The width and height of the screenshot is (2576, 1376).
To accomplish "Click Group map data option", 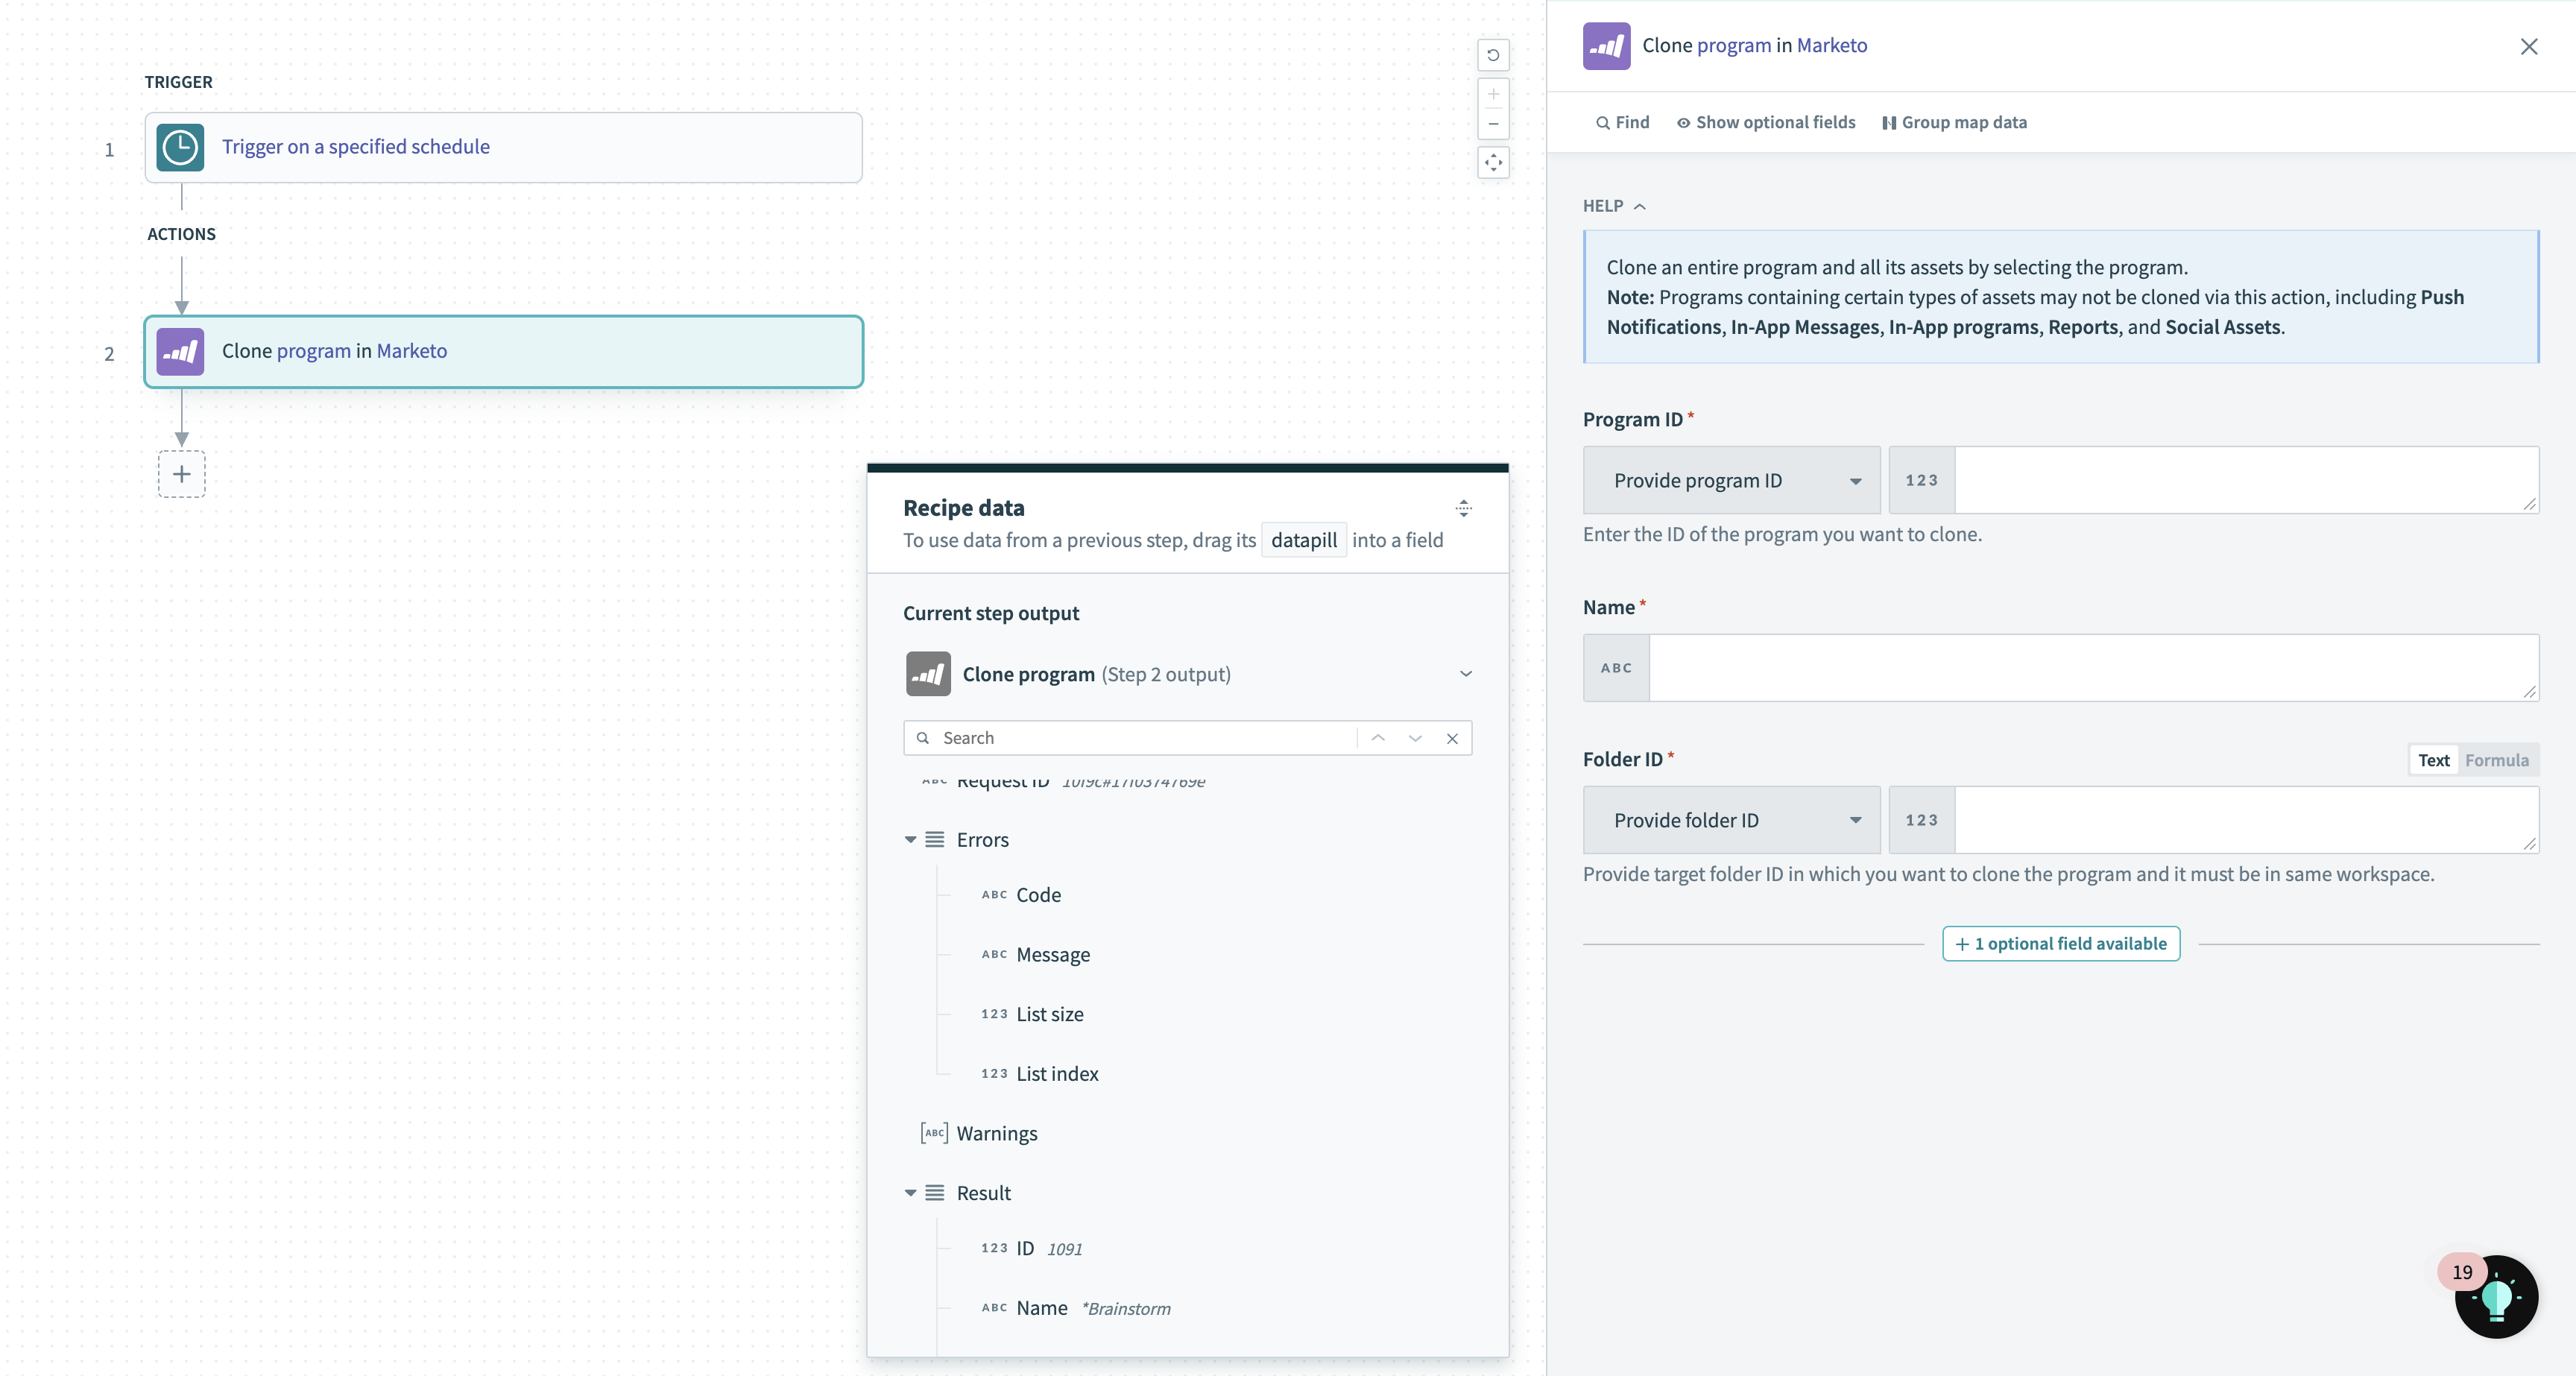I will pos(1954,122).
